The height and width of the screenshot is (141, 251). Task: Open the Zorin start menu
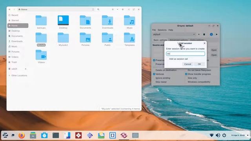(x=5, y=136)
